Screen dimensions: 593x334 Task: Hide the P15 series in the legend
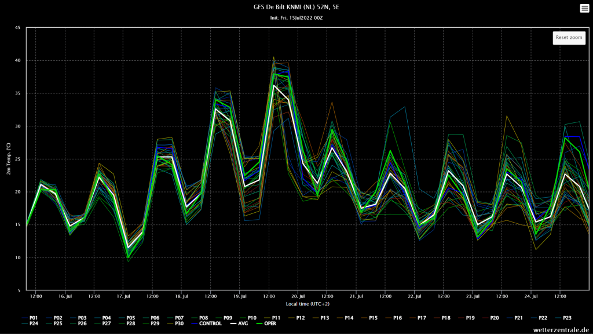369,318
